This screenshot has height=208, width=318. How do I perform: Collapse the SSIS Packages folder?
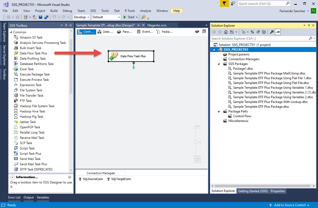click(x=219, y=64)
